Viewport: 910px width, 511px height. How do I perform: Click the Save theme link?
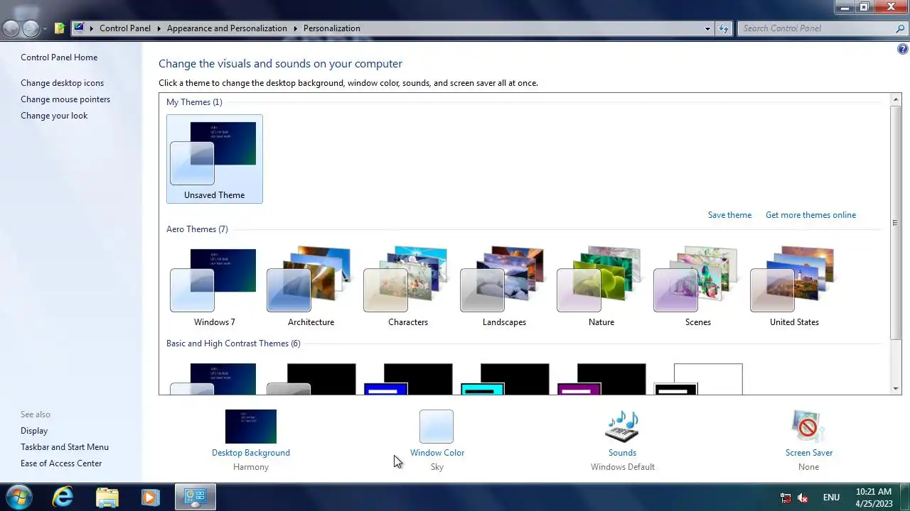pyautogui.click(x=729, y=215)
